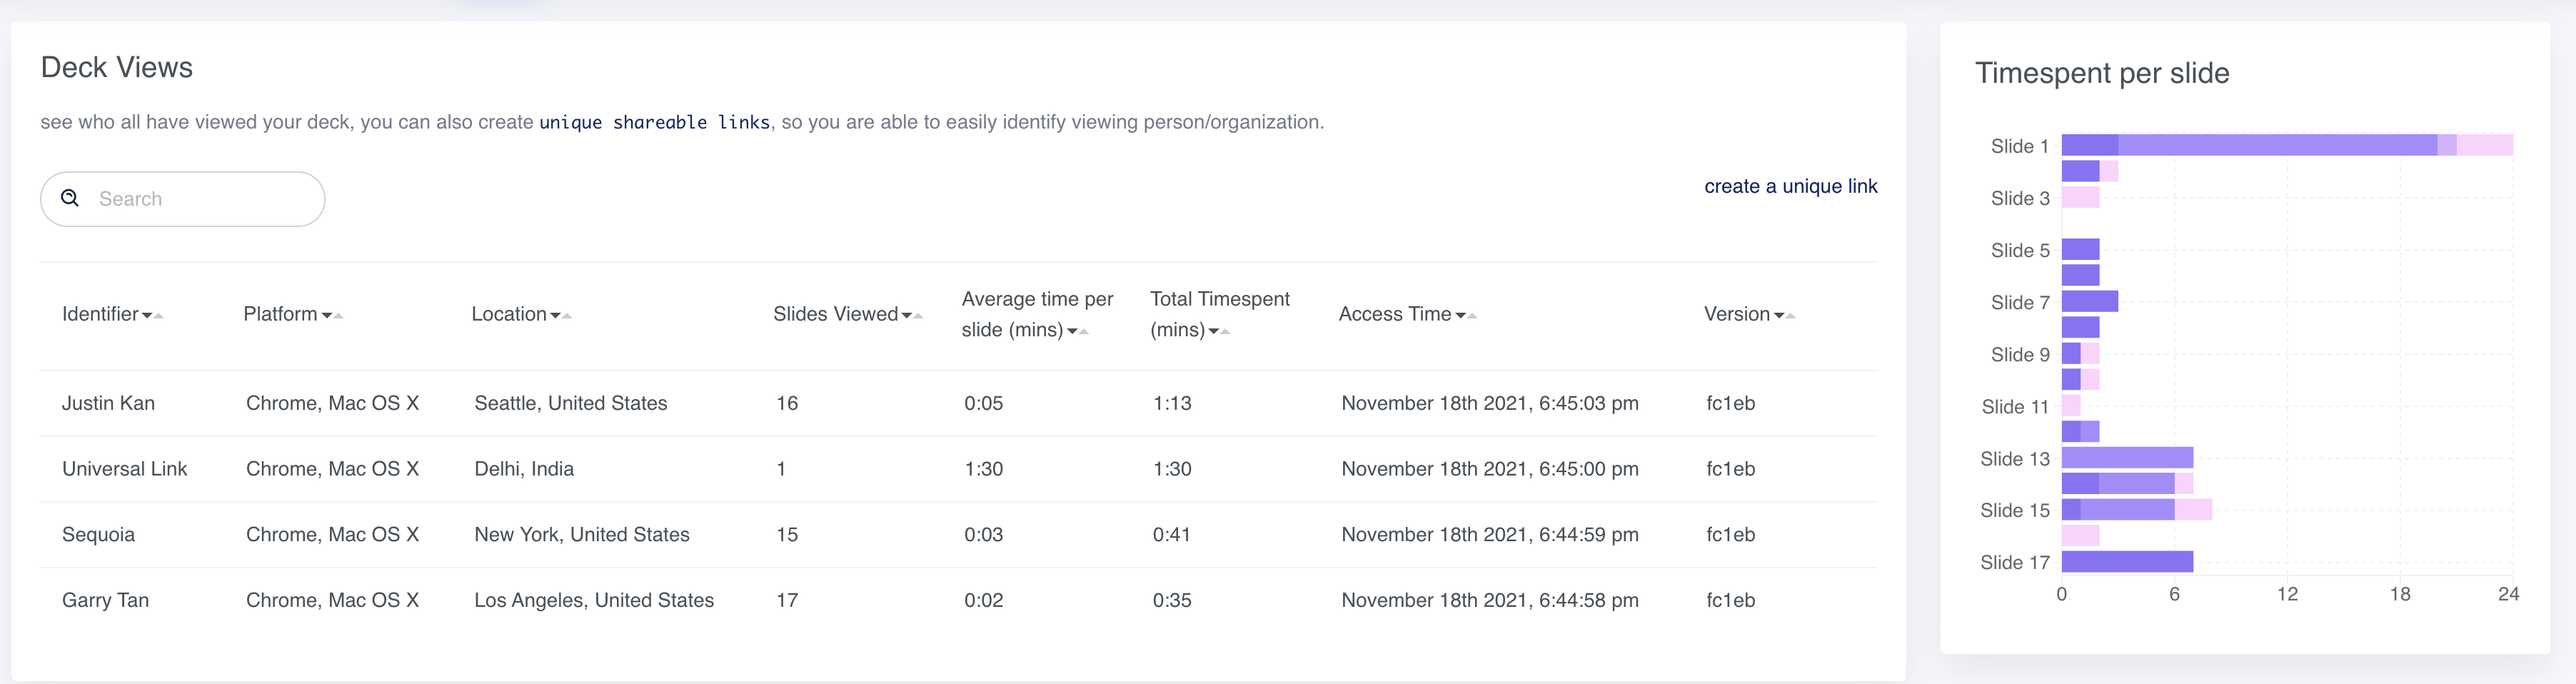The height and width of the screenshot is (684, 2576).
Task: Select the Justin Kan row identifier
Action: 108,403
